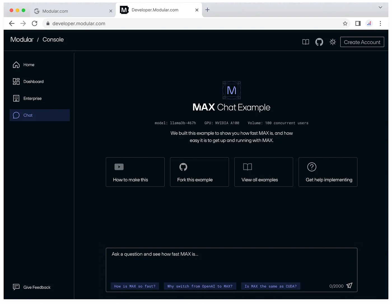
Task: Open the Dashboard grid icon
Action: (16, 82)
